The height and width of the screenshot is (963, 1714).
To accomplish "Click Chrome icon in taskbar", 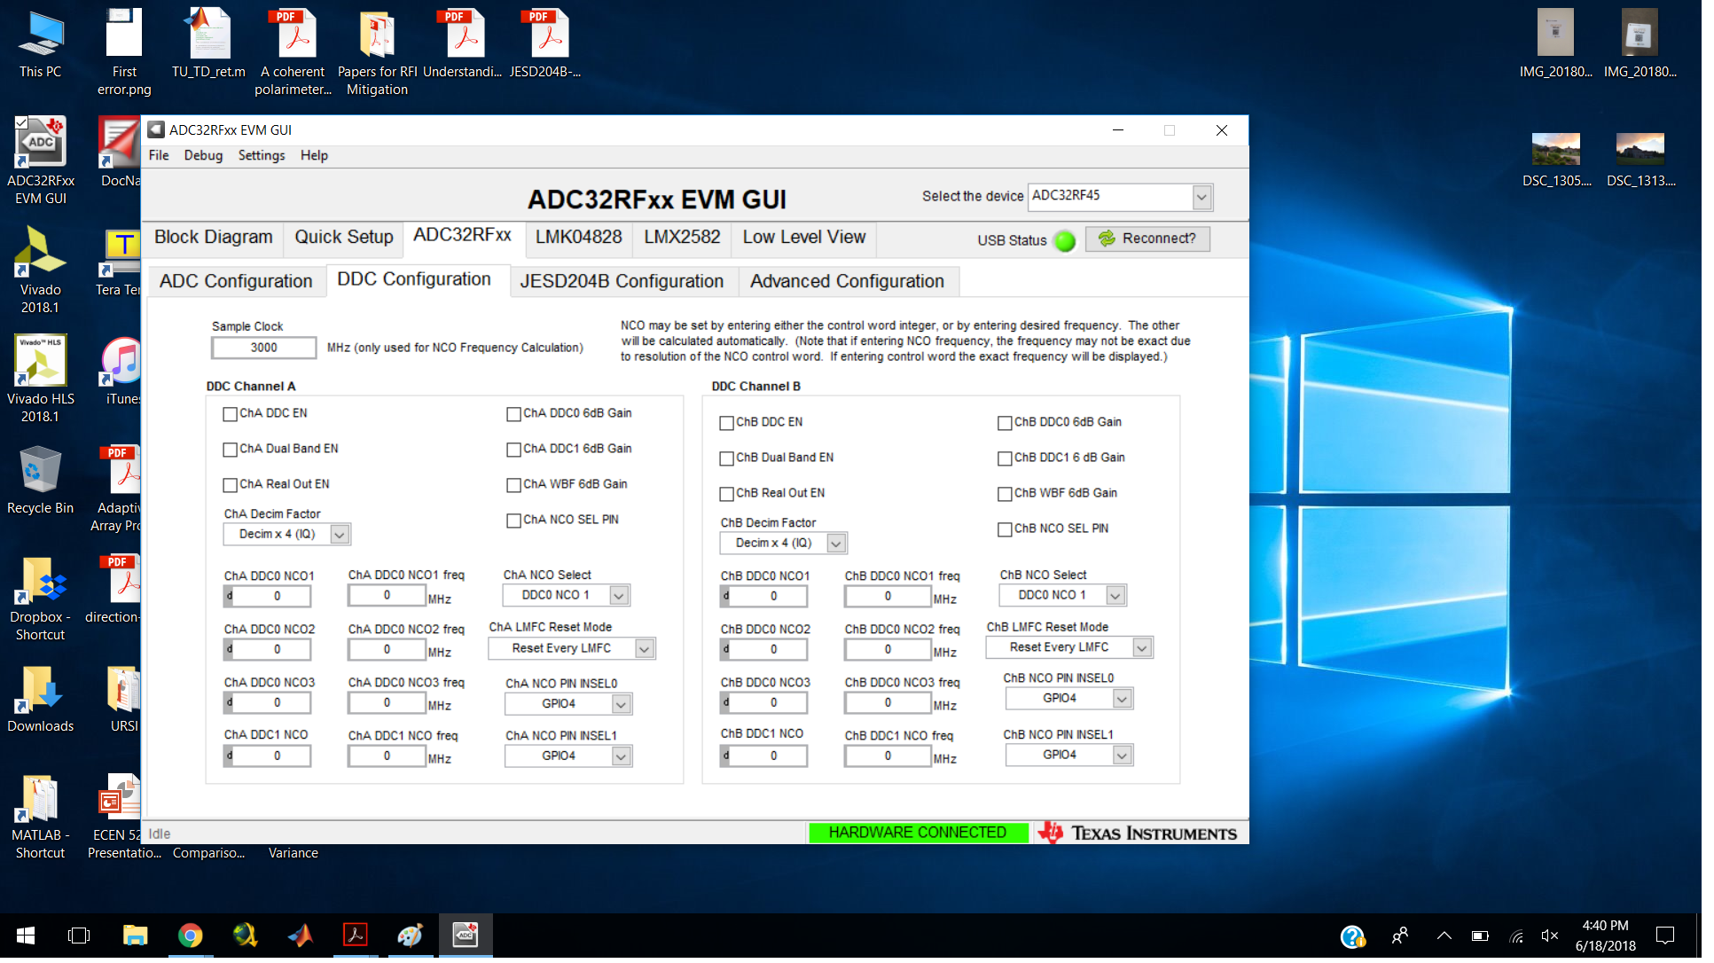I will point(190,936).
